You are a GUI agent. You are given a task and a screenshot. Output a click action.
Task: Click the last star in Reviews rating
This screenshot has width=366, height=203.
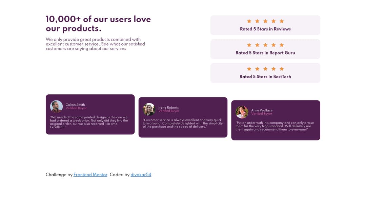(282, 21)
